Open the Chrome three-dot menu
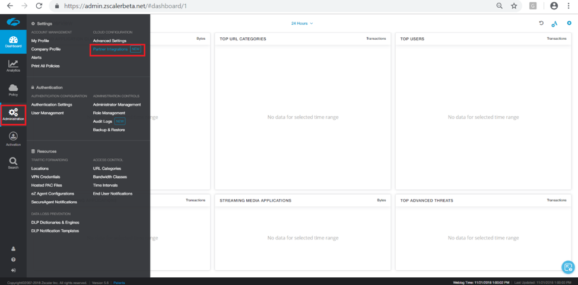 569,6
